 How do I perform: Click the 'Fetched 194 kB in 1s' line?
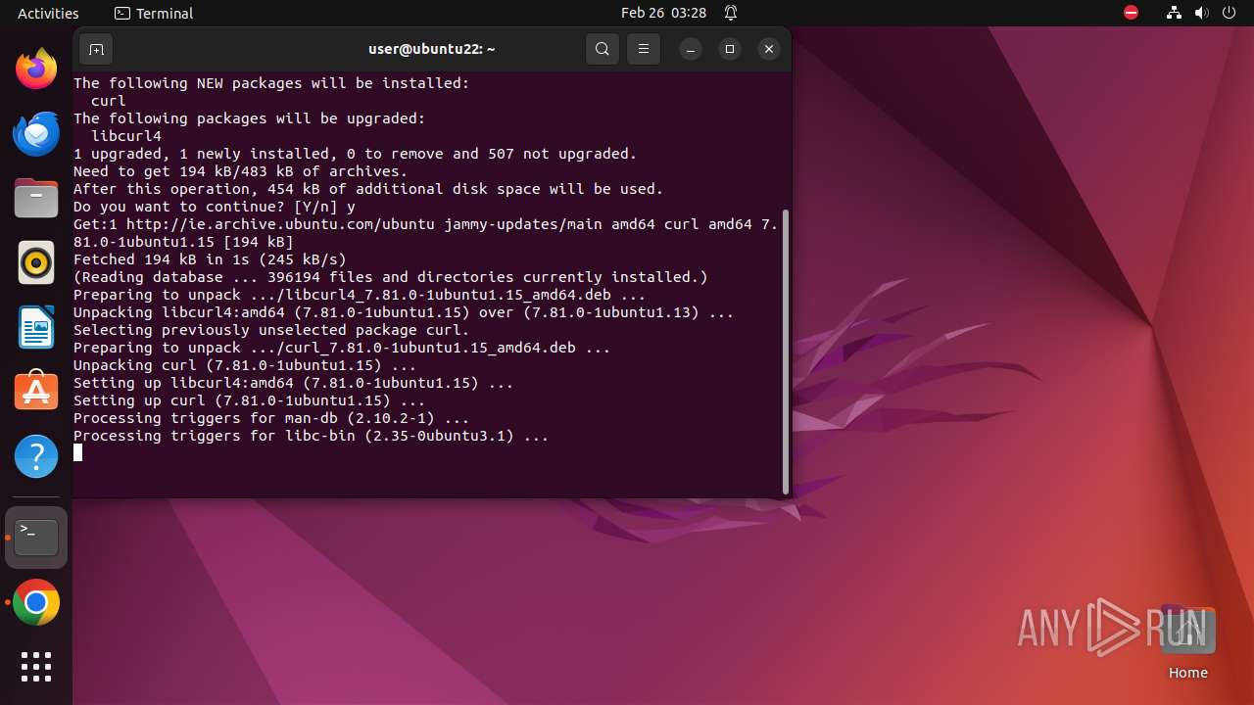pos(210,259)
